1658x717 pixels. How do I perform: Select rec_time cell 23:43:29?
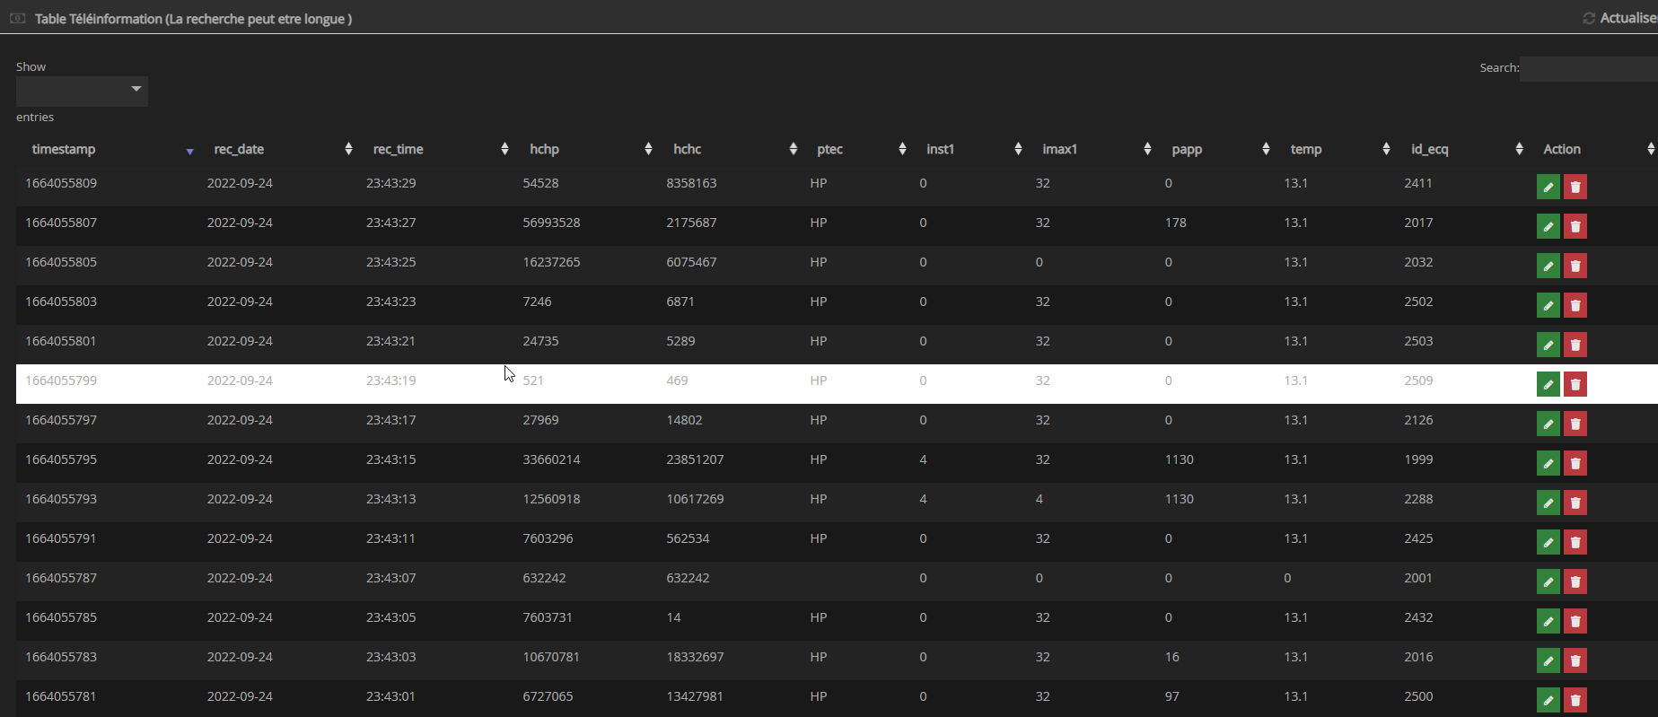point(390,183)
